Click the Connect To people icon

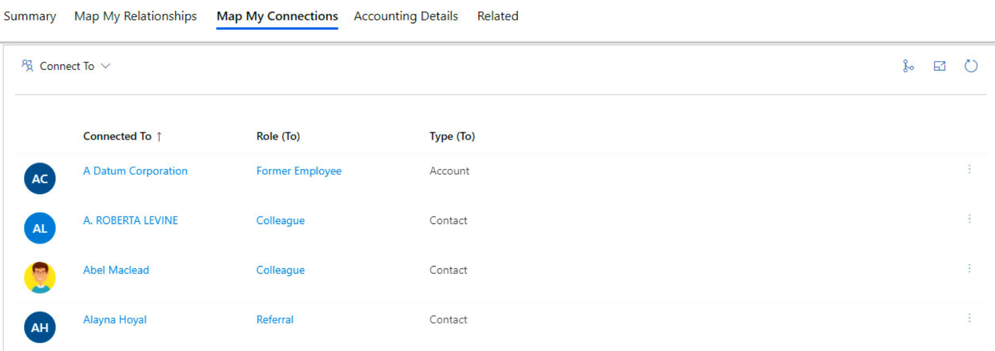point(28,65)
